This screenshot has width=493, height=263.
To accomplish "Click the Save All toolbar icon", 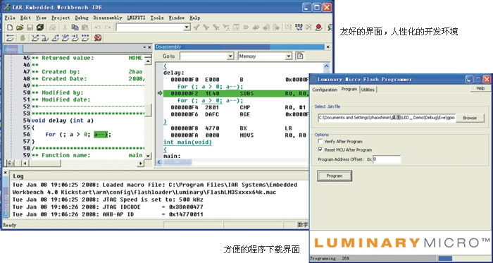I will pyautogui.click(x=40, y=27).
